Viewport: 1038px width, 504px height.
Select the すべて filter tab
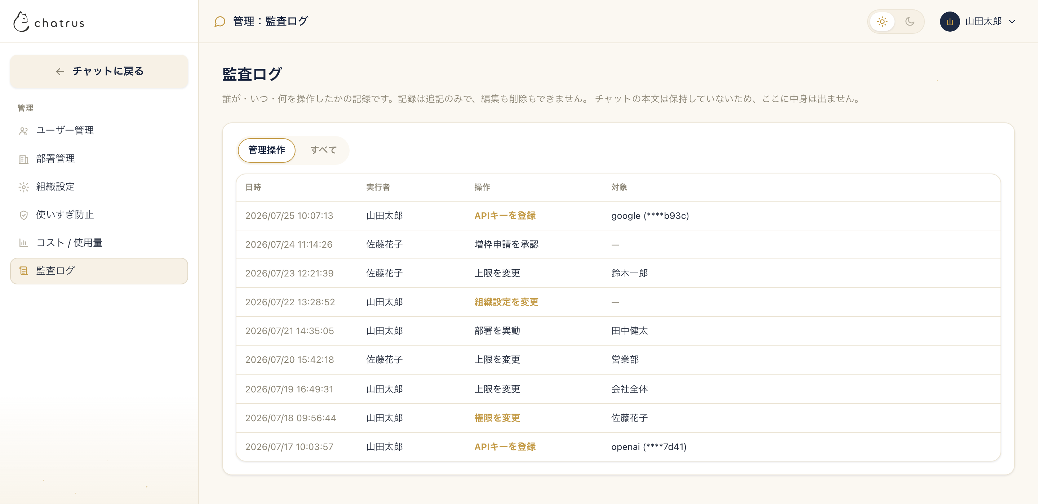(x=323, y=150)
